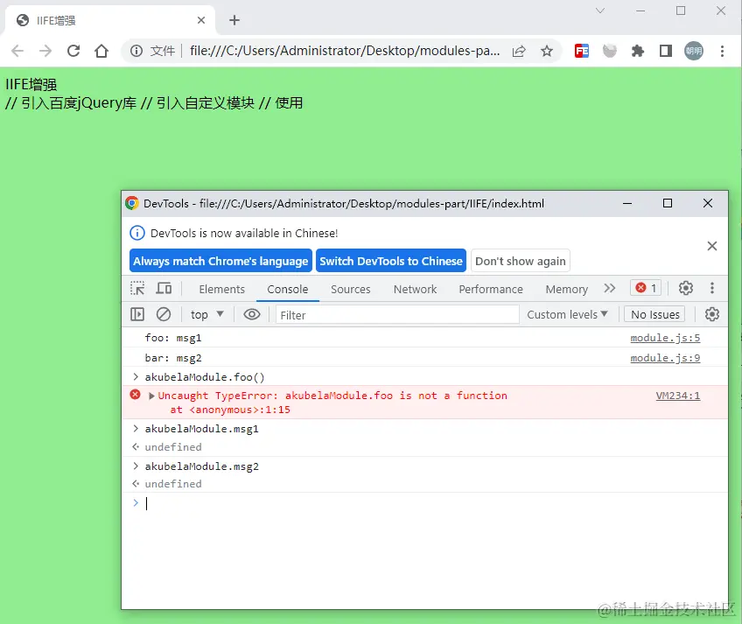Open the home page via the house icon
The height and width of the screenshot is (624, 742).
click(101, 51)
